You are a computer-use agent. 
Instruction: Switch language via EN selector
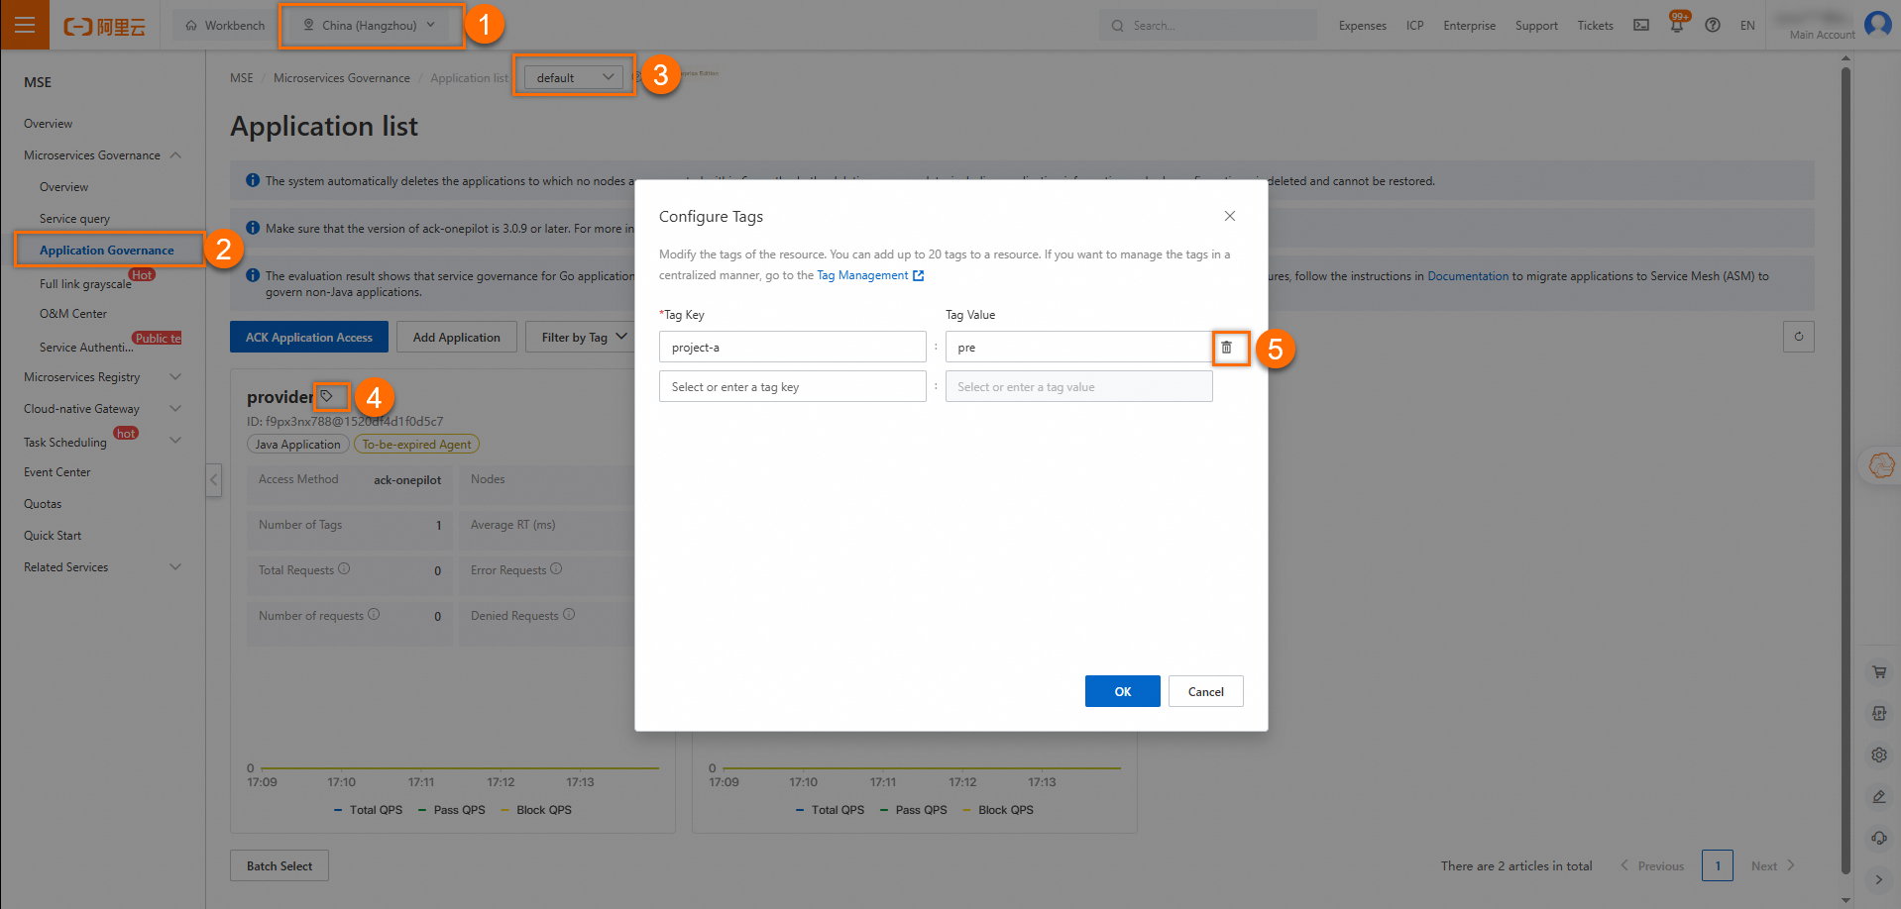click(1747, 26)
